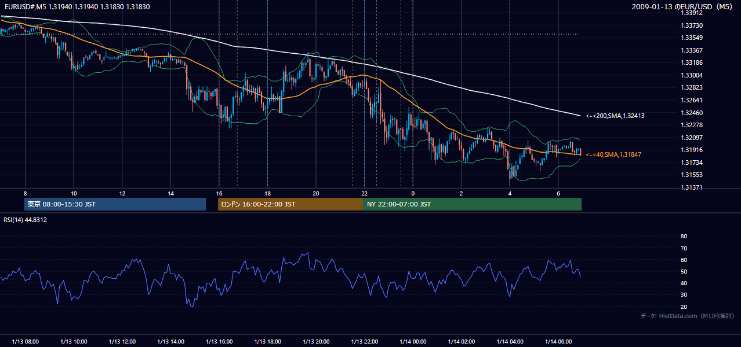The image size is (741, 347).
Task: Click the RSI level 30 label
Action: click(684, 295)
